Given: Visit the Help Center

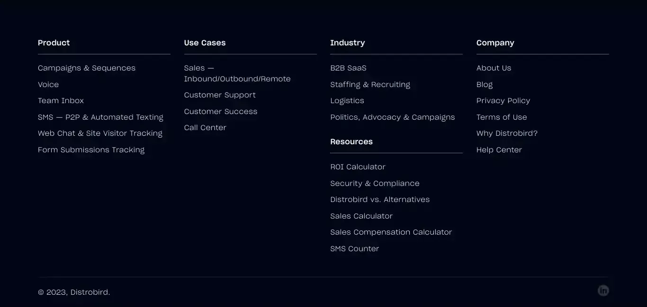Looking at the screenshot, I should point(499,150).
